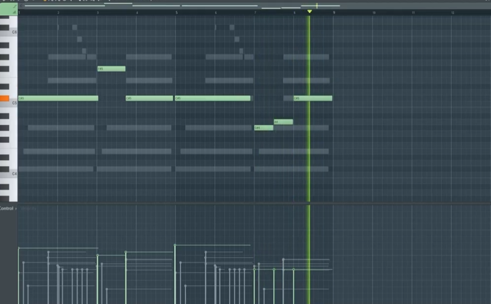Click the Velocity label in the control lane
Screen dimensions: 491x304
28,209
